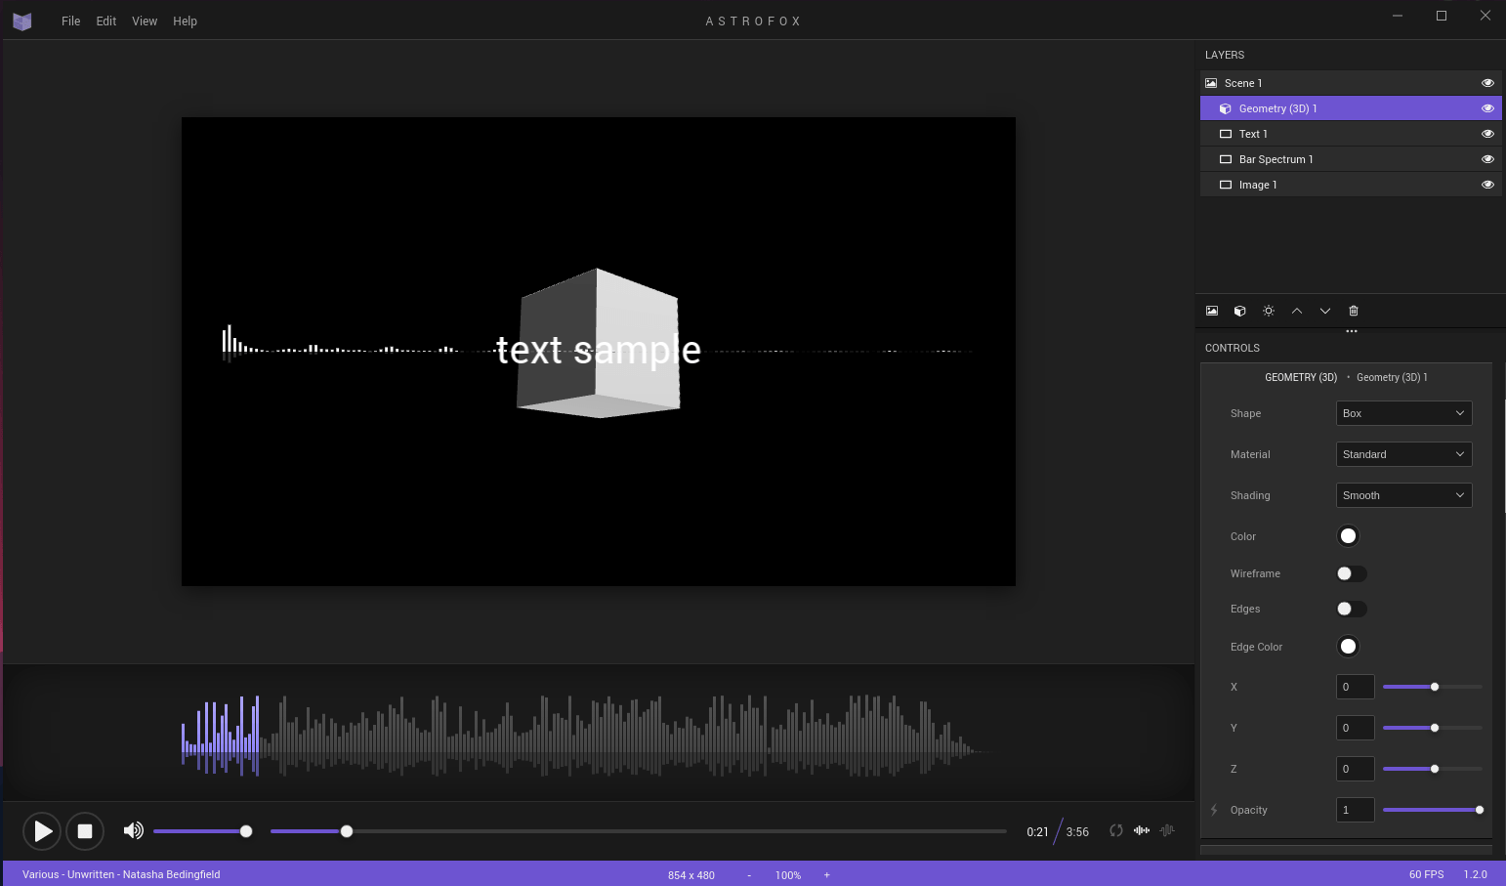
Task: Toggle the waveform display icon
Action: [x=1142, y=830]
